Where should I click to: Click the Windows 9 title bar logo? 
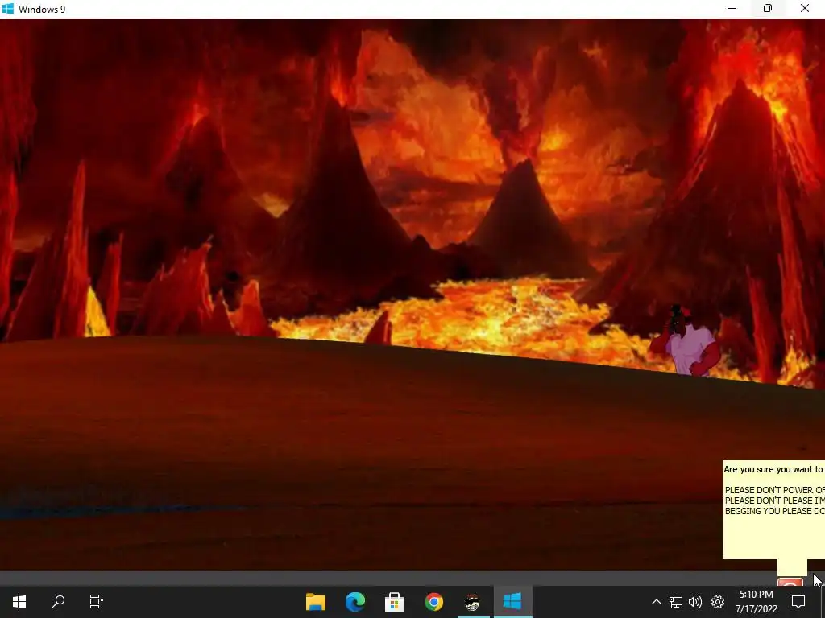point(8,9)
